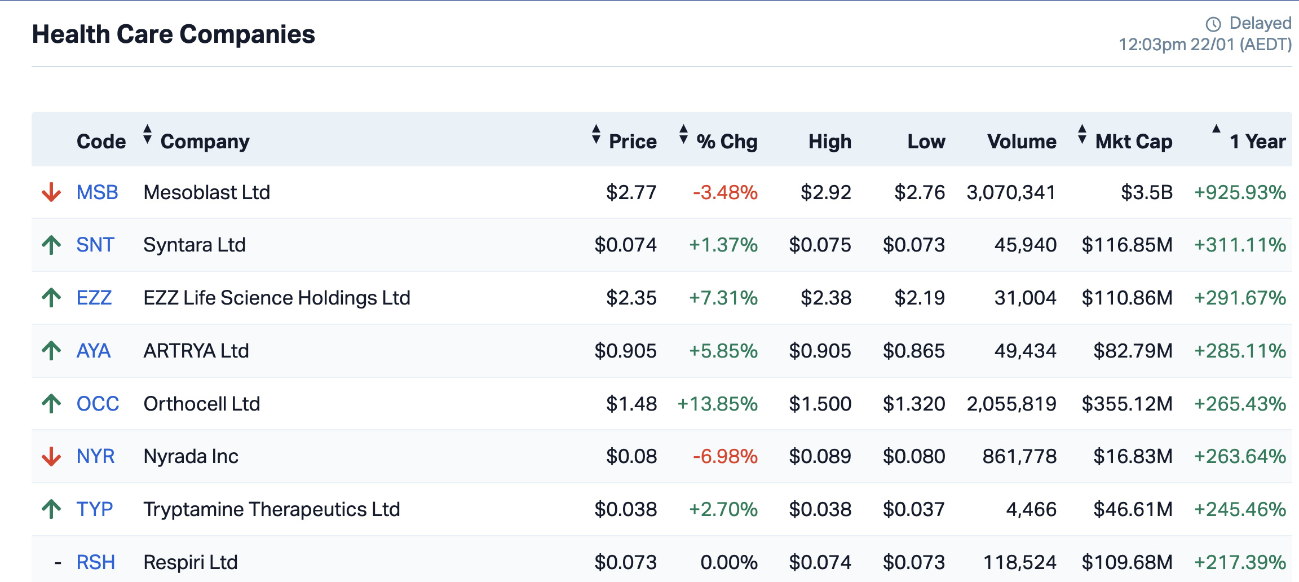Screen dimensions: 1299x582
Task: Click the 1 Year ascending sort arrow
Action: pyautogui.click(x=1217, y=129)
